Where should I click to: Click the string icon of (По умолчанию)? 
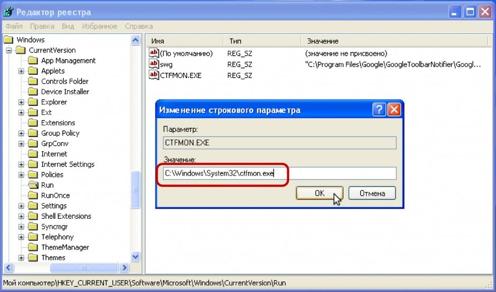(154, 53)
